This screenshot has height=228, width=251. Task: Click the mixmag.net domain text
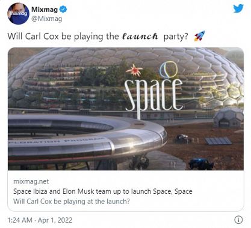[31, 181]
